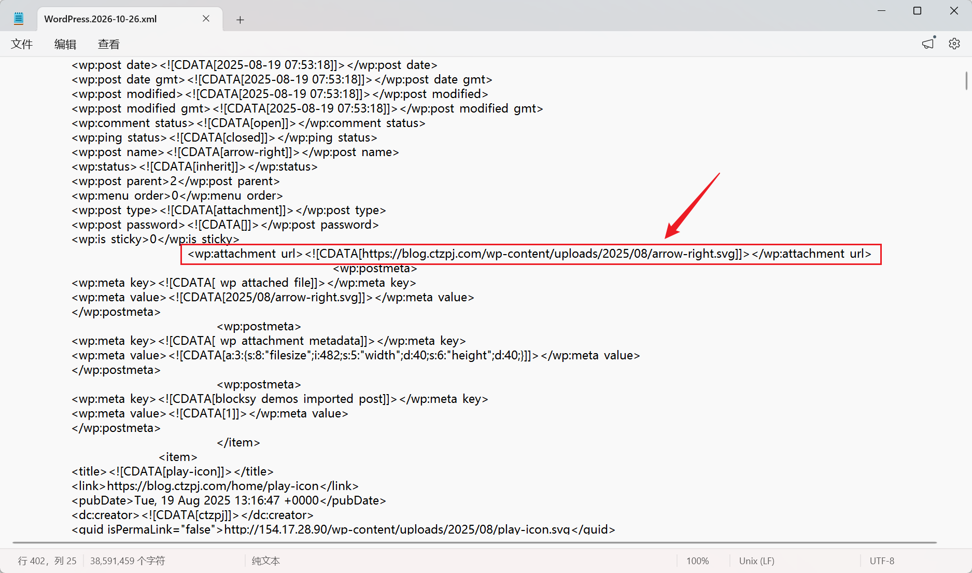Click the wp:comment_status open line

click(x=248, y=123)
